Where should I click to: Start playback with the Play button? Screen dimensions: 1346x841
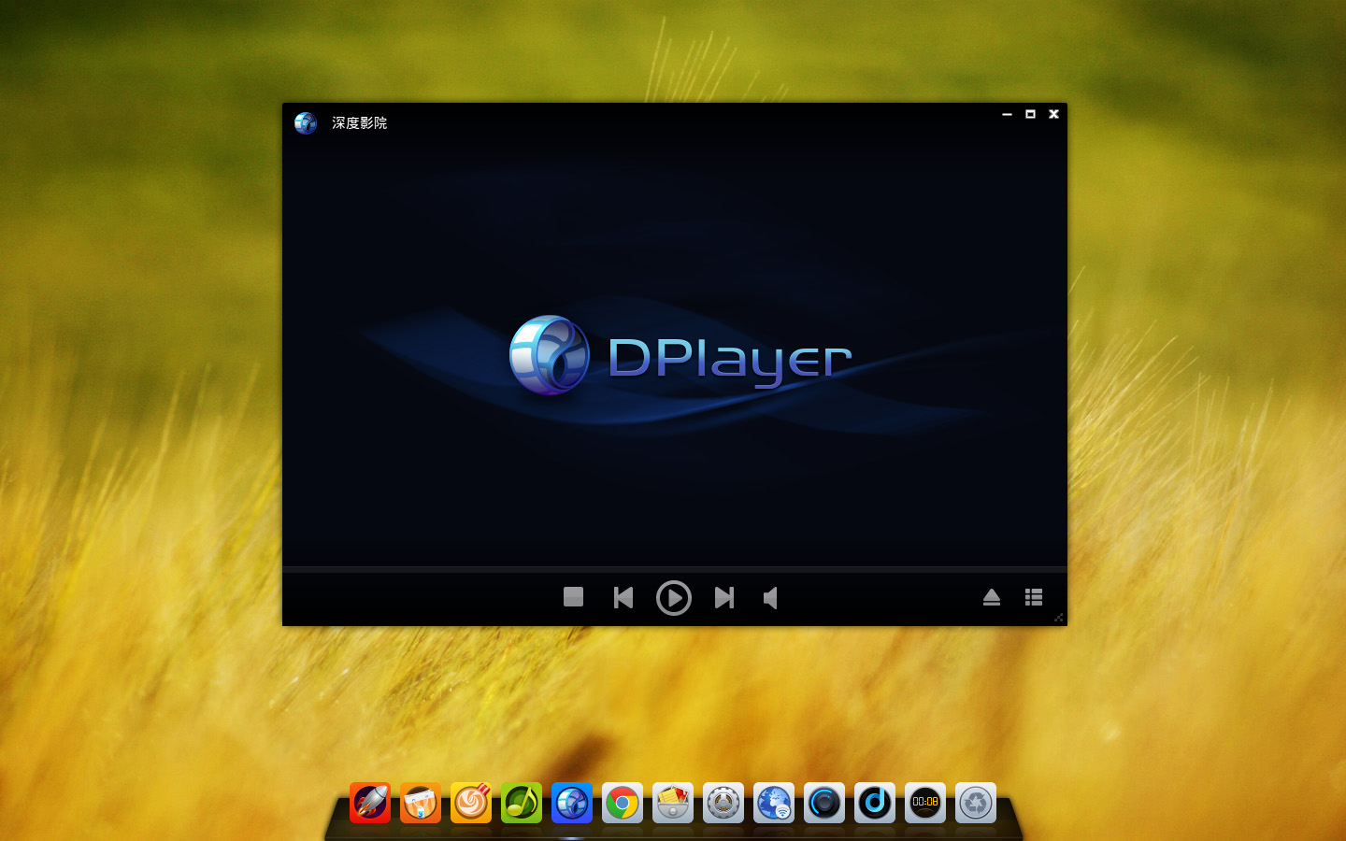point(673,598)
